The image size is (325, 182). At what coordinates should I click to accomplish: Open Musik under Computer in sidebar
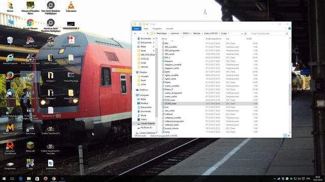(x=143, y=115)
